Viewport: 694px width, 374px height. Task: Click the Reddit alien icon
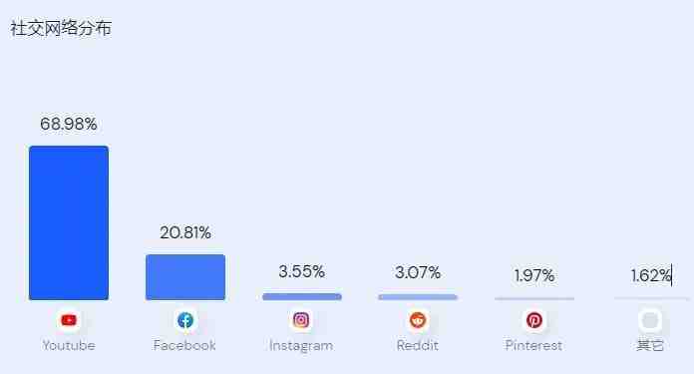point(418,320)
